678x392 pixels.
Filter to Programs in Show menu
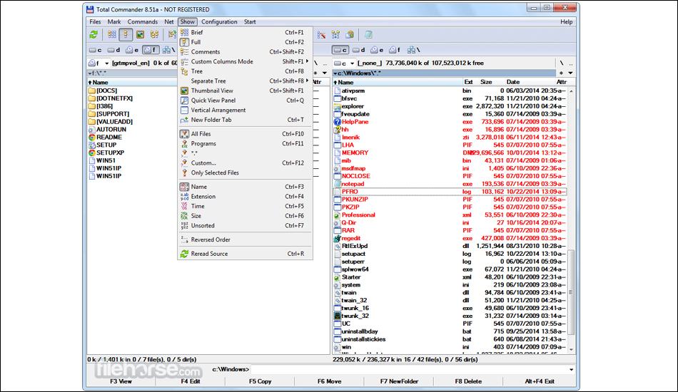point(246,143)
